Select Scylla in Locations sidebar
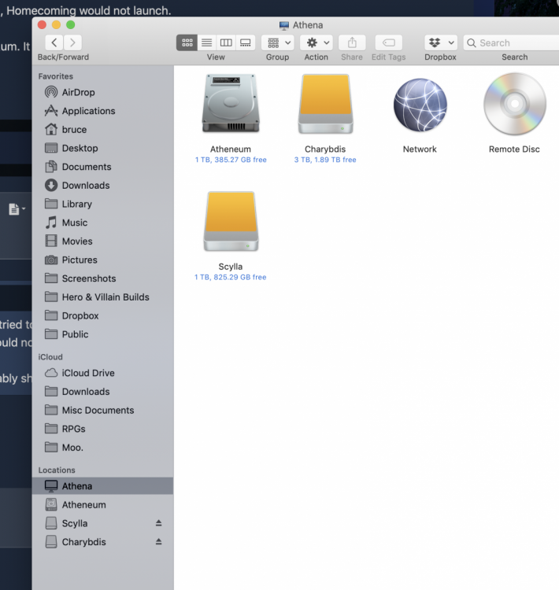 102,523
